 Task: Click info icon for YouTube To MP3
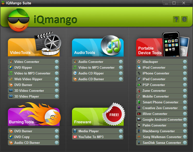tap(121, 137)
